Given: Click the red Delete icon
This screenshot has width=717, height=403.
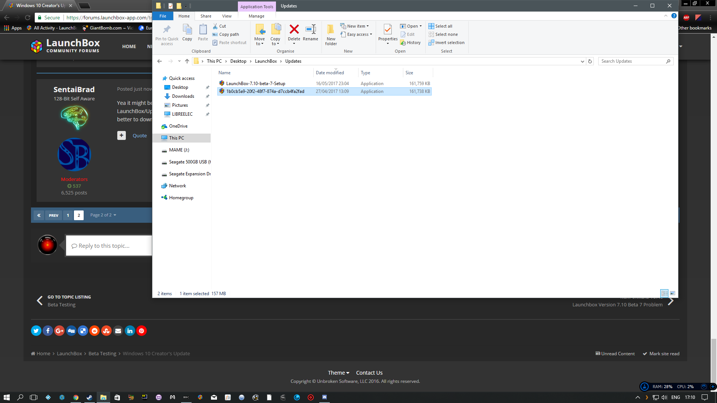Looking at the screenshot, I should [294, 29].
